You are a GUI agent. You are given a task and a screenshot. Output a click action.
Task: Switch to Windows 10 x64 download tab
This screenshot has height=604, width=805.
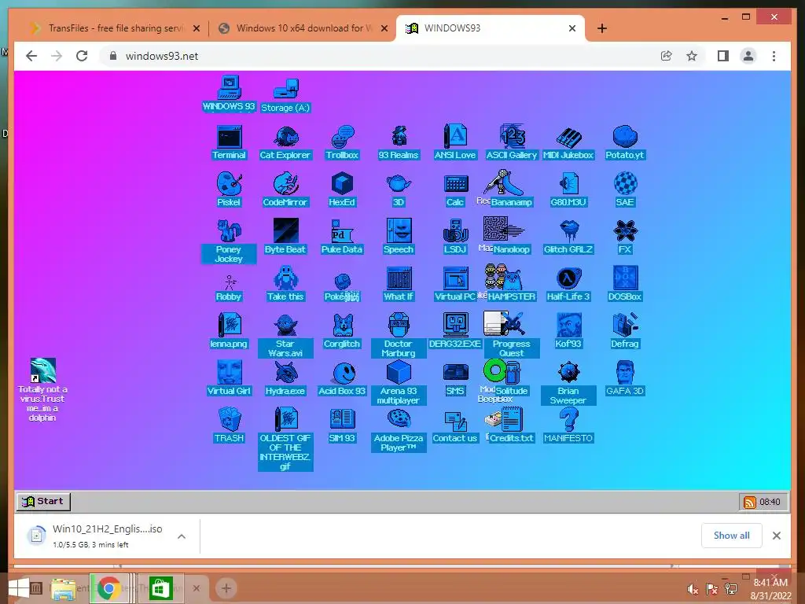pyautogui.click(x=303, y=28)
